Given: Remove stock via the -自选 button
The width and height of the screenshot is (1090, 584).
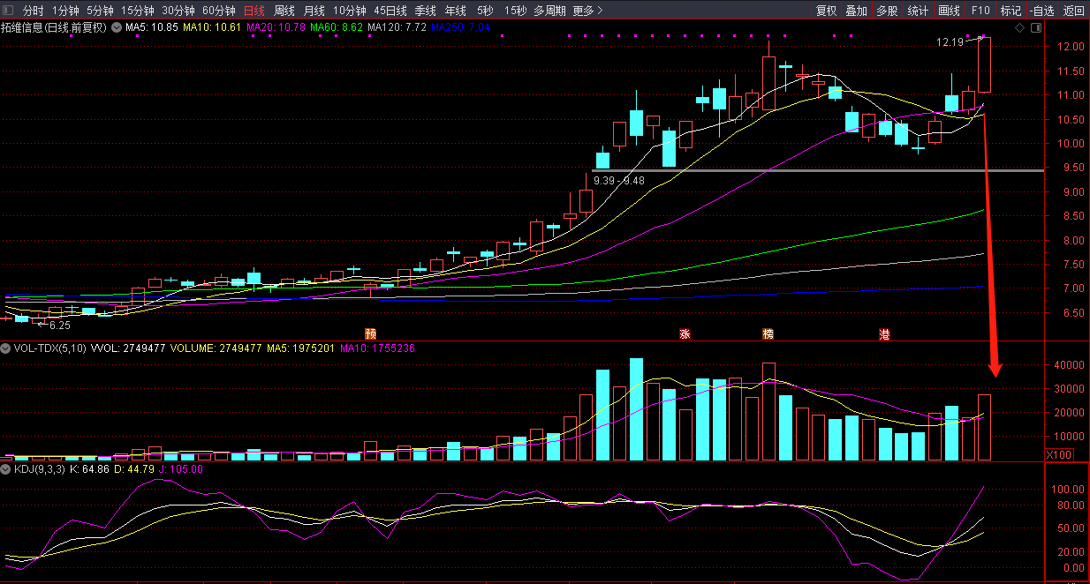Looking at the screenshot, I should (x=1041, y=11).
